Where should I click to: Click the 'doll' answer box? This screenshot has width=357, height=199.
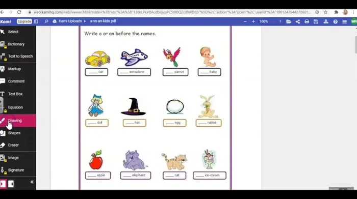click(x=97, y=123)
